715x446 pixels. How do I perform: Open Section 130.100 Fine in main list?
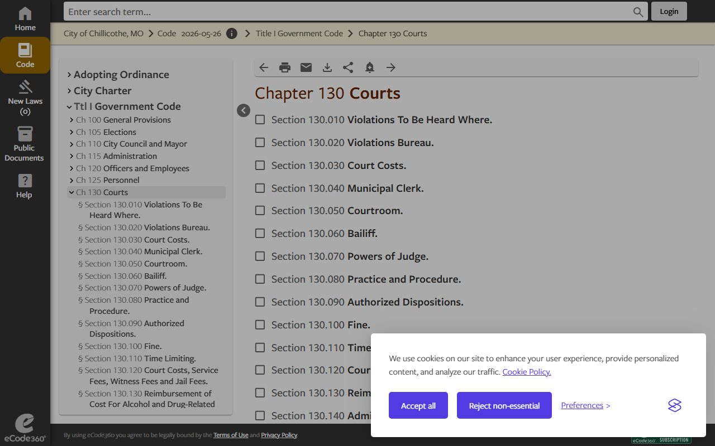tap(321, 325)
